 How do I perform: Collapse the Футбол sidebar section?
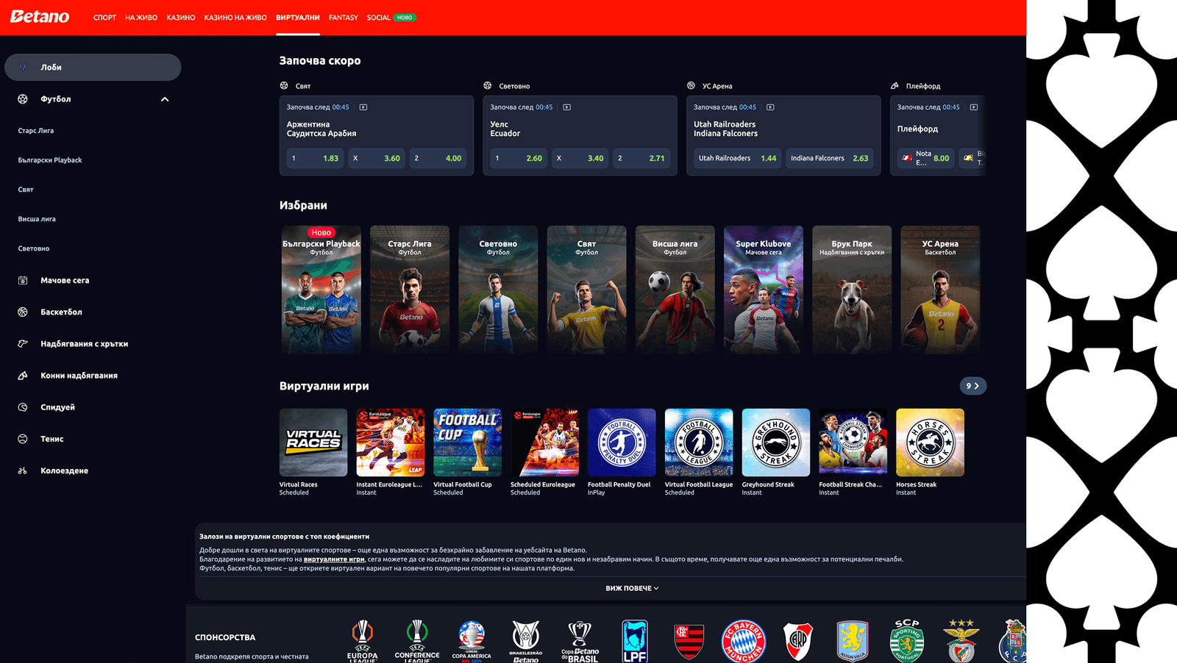click(165, 99)
